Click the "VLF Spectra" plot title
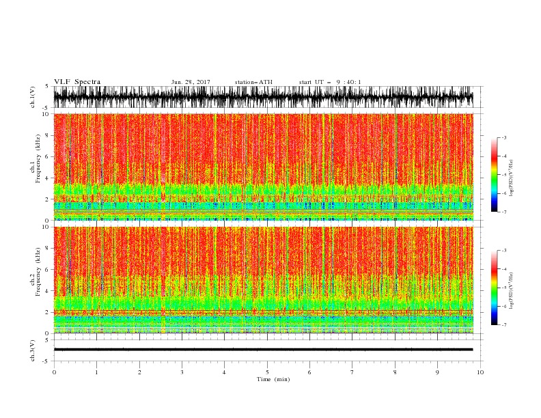The height and width of the screenshot is (418, 541). [77, 82]
